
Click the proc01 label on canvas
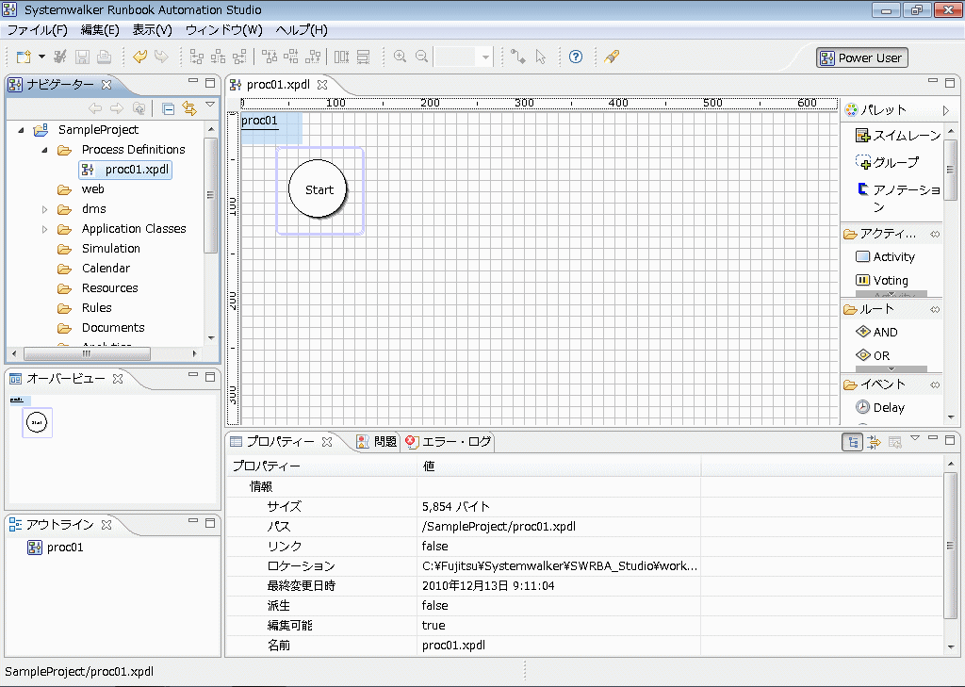click(259, 121)
